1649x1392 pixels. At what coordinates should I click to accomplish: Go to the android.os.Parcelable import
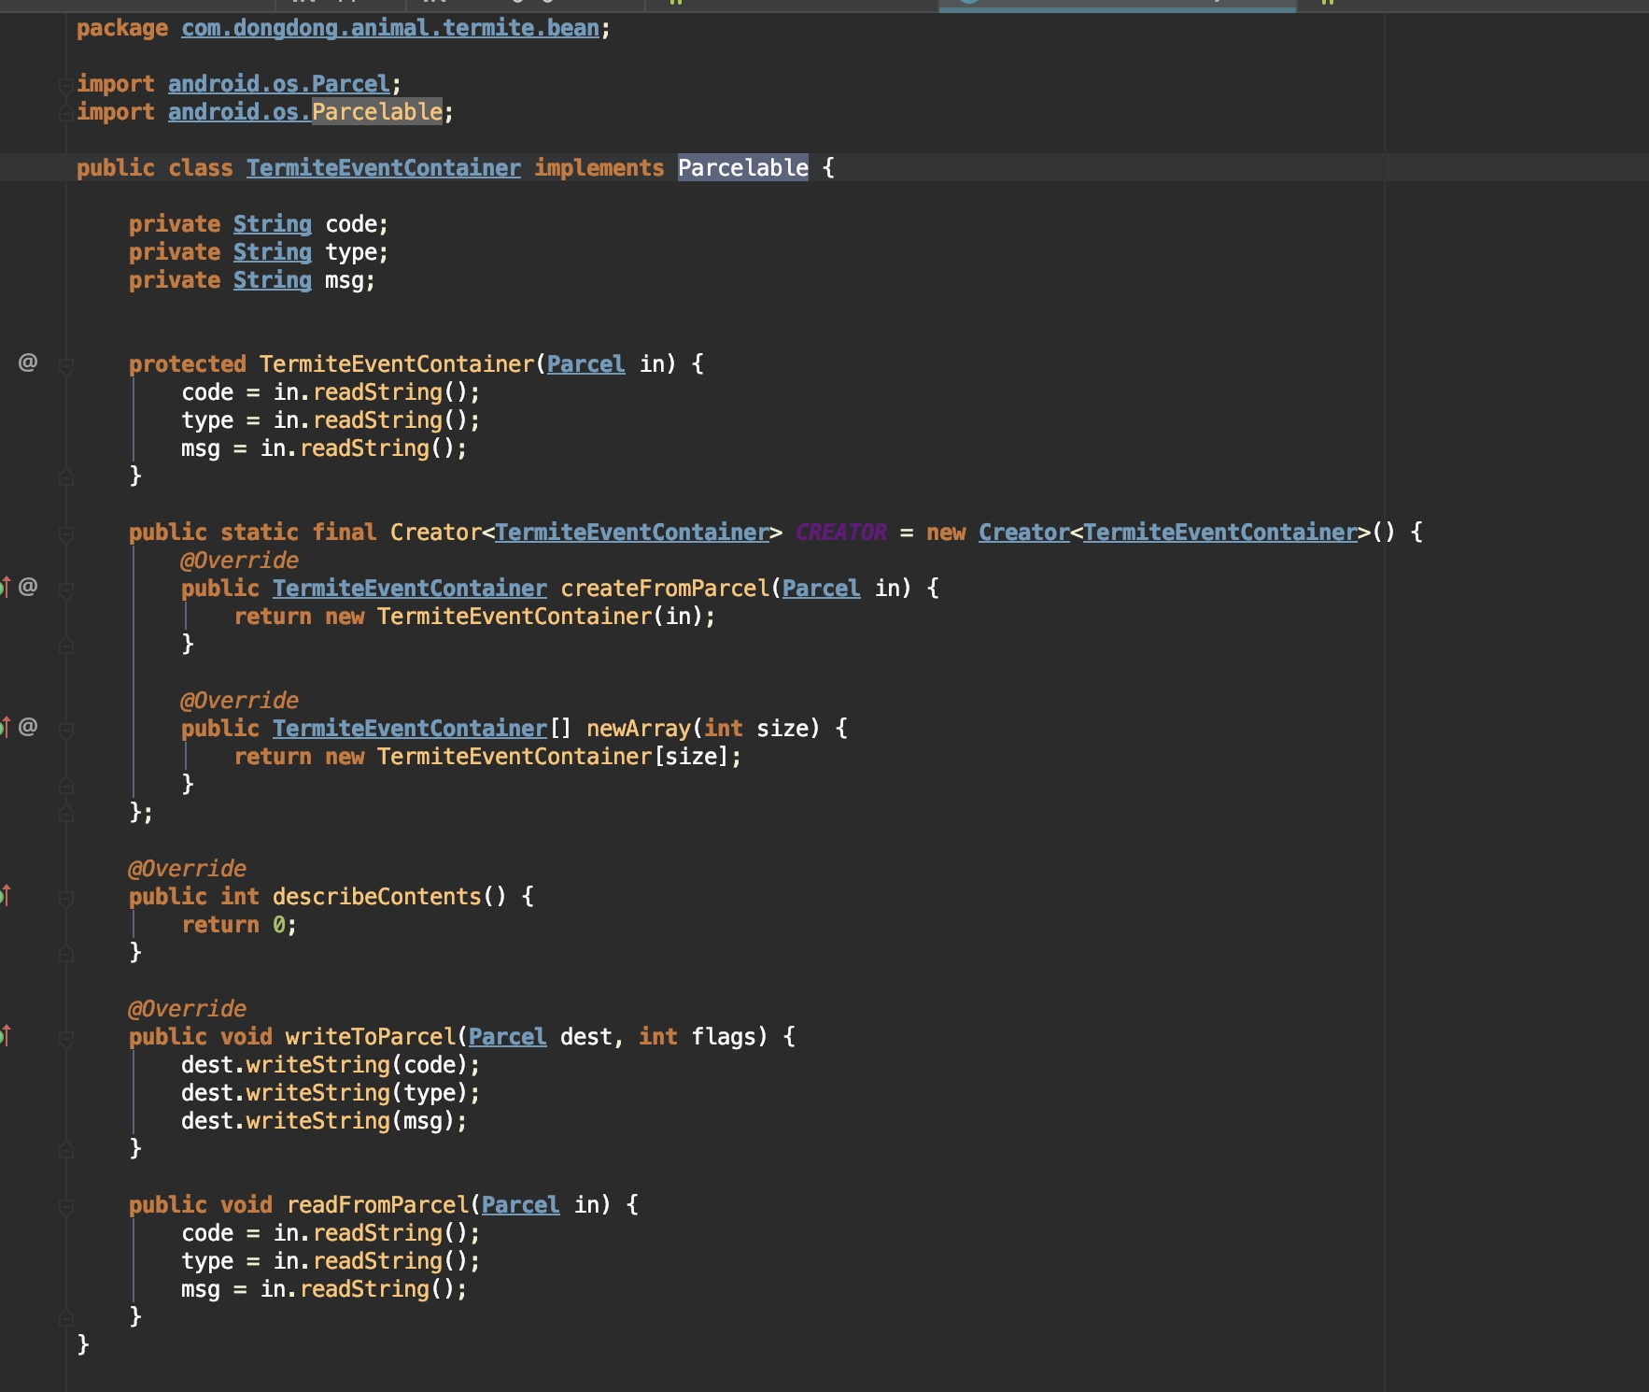[305, 112]
